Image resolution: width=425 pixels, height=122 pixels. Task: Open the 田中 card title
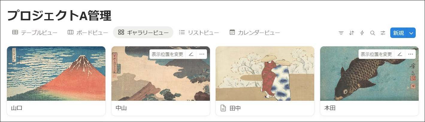pyautogui.click(x=235, y=108)
